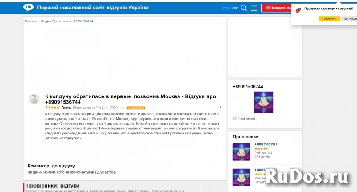Open the Люди breadcrumb link
The height and width of the screenshot is (192, 357).
tap(45, 21)
